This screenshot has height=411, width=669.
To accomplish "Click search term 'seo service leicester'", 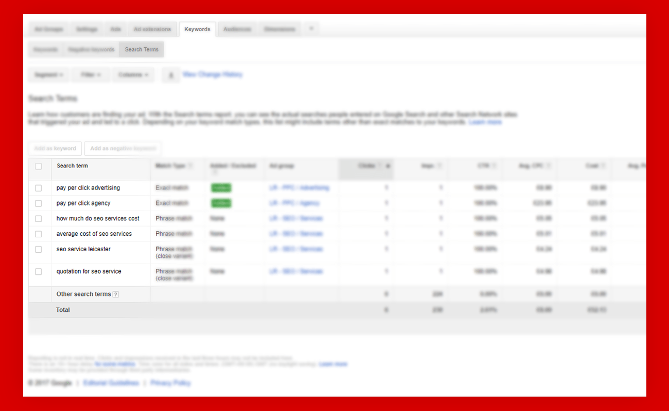I will coord(83,249).
